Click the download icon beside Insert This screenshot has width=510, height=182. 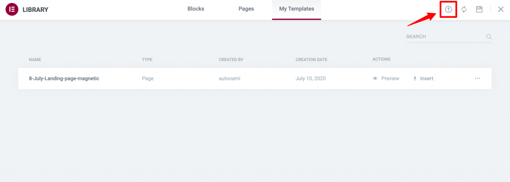tap(415, 78)
